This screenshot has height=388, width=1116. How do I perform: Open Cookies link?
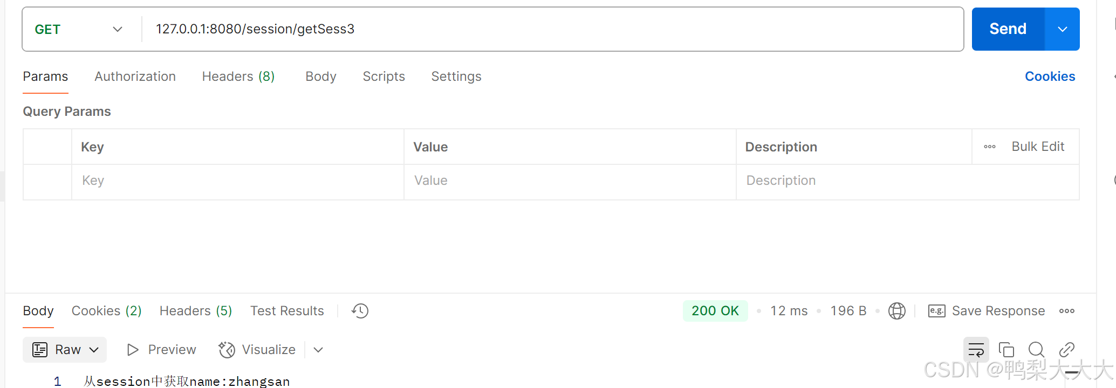tap(1049, 77)
